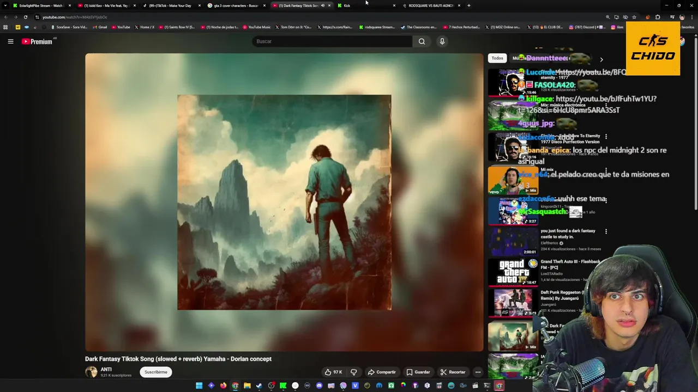Bookmark this page with star icon

pyautogui.click(x=634, y=17)
